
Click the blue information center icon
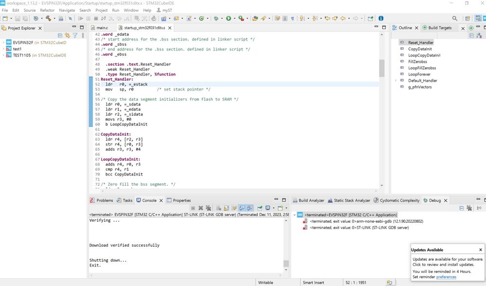tap(381, 18)
